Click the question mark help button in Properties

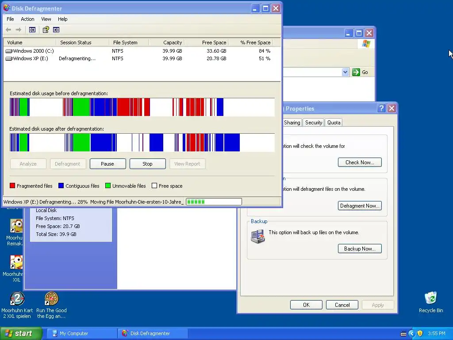[x=381, y=108]
